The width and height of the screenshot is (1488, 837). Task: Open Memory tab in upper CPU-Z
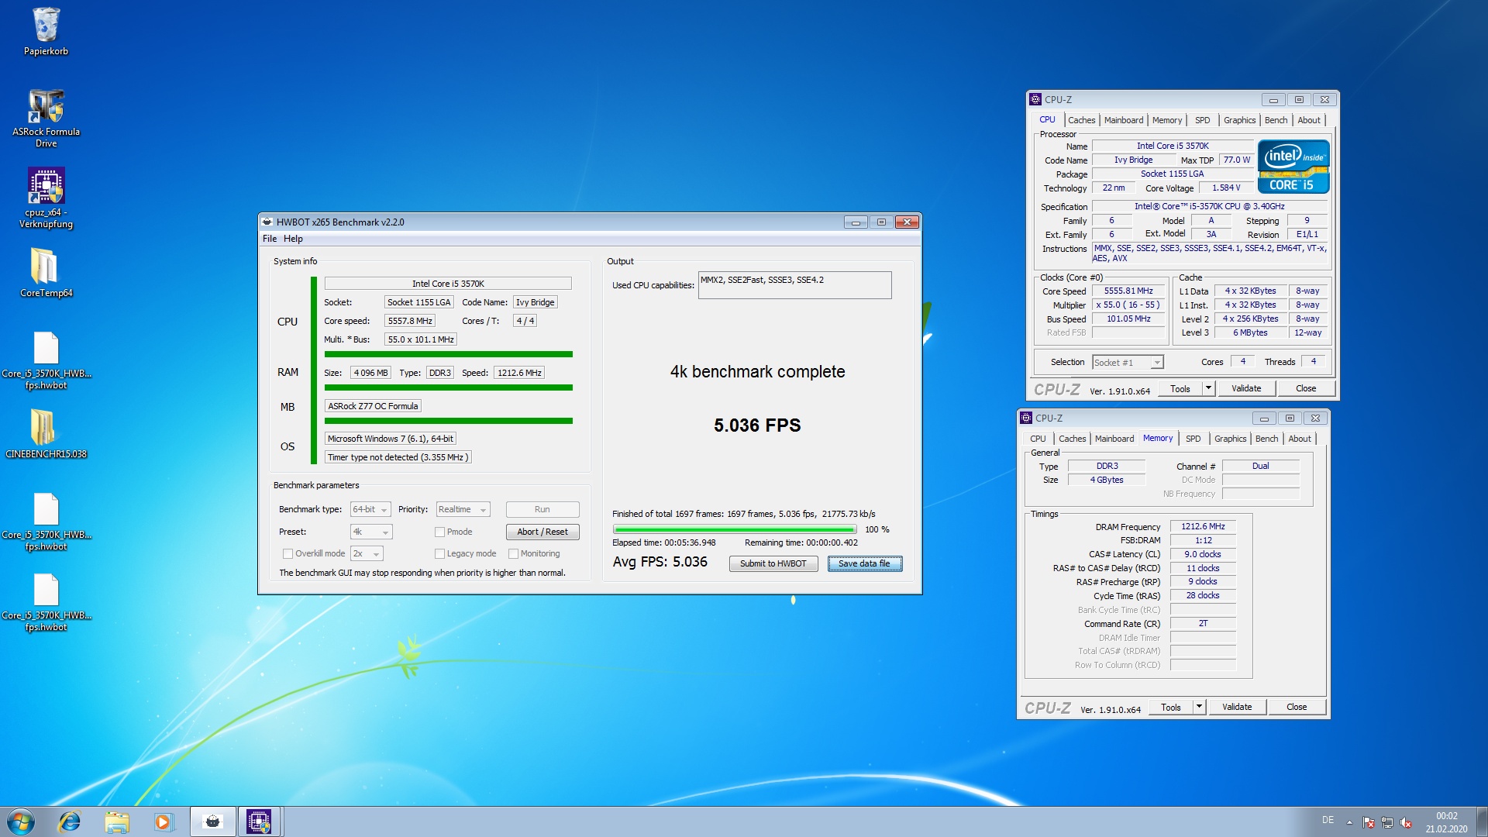[x=1167, y=120]
